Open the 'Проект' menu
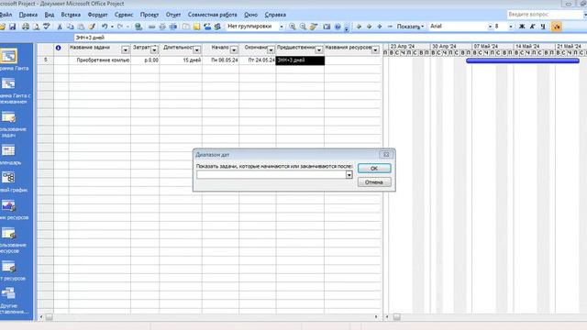 click(x=150, y=15)
